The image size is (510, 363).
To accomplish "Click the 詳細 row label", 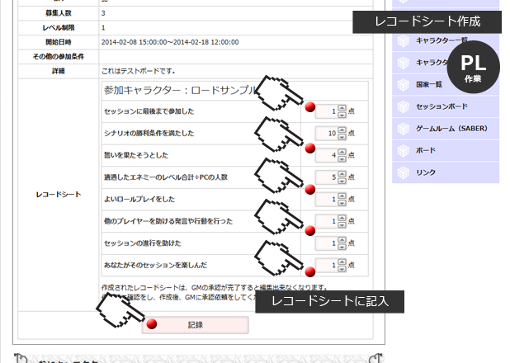I will click(x=59, y=71).
